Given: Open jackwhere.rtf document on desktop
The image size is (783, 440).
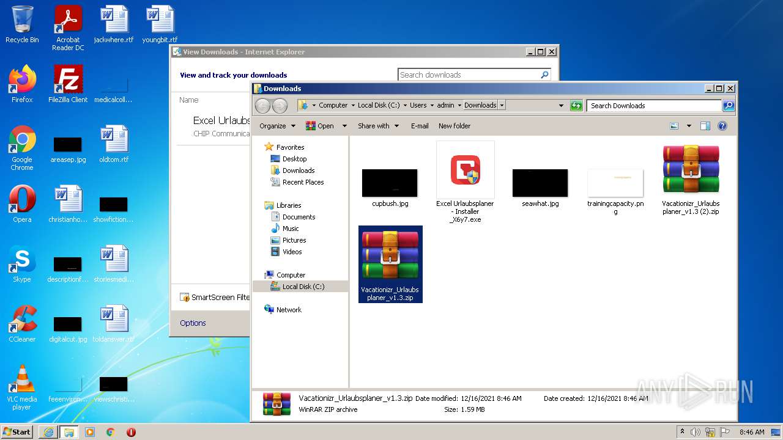Looking at the screenshot, I should coord(114,24).
